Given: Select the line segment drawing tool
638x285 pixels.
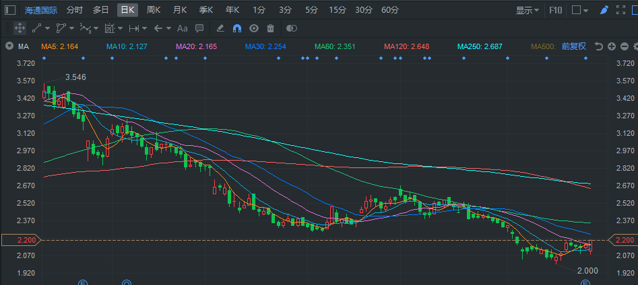Looking at the screenshot, I should [x=36, y=28].
